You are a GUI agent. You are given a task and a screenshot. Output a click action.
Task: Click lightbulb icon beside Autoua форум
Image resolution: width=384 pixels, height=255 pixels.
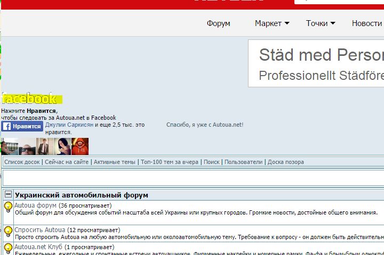[x=8, y=207]
